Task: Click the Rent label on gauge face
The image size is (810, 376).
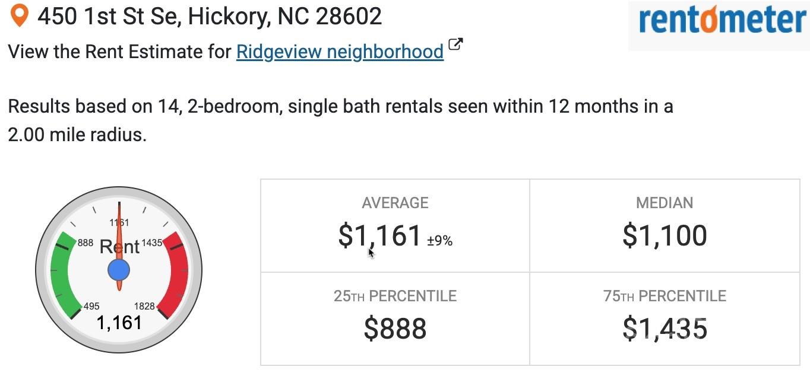Action: [x=119, y=246]
